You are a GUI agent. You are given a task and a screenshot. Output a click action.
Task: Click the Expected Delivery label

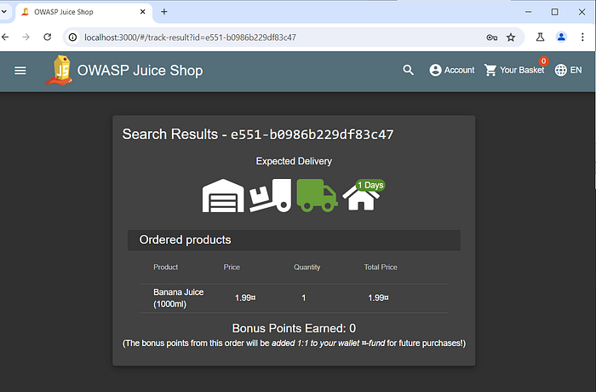coord(294,161)
